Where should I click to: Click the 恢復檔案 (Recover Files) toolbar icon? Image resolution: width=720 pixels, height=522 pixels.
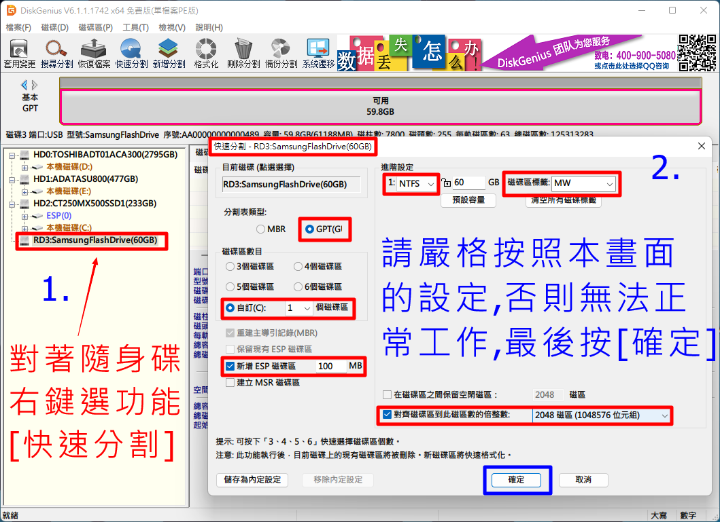point(94,53)
